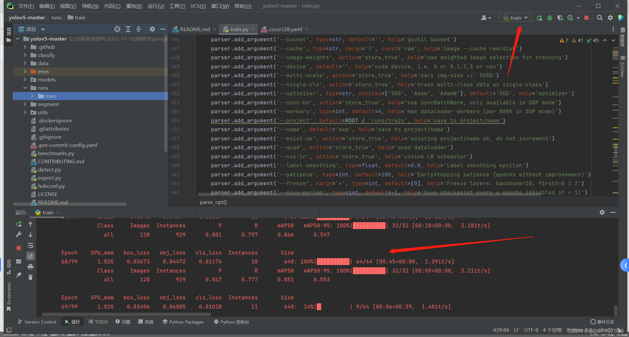Viewport: 629px width, 337px height.
Task: Collapse the runs folder
Action: 25,88
